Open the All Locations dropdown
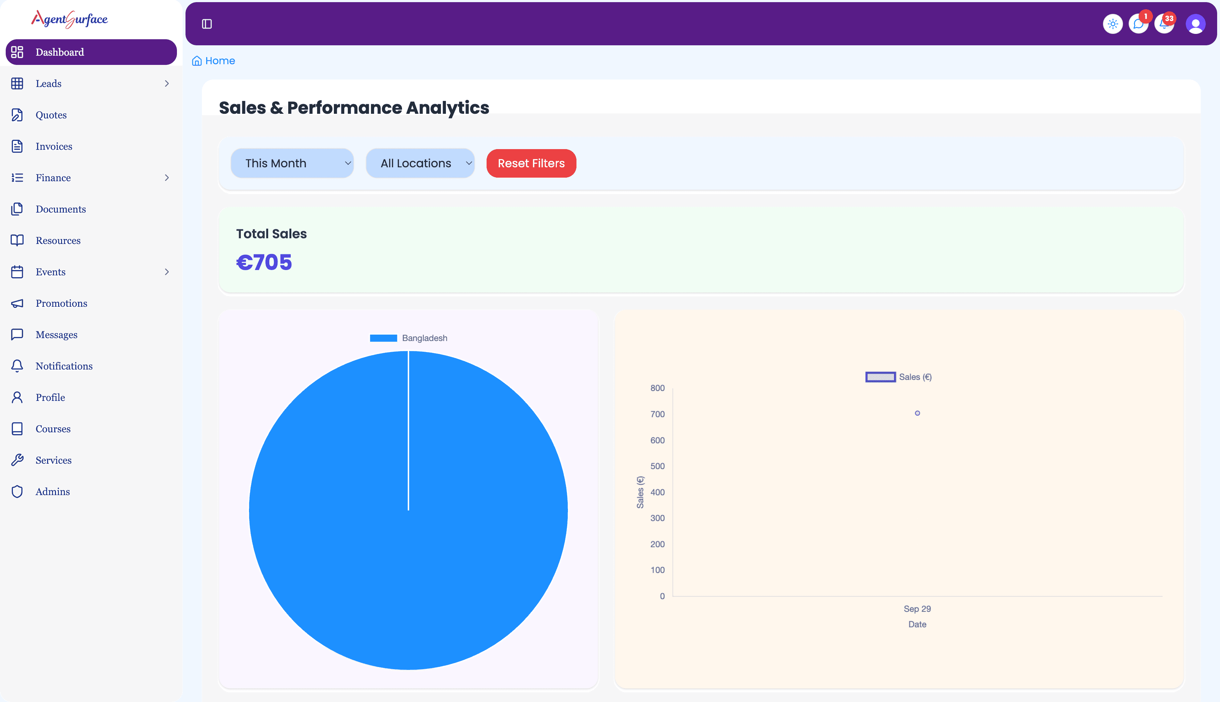1220x702 pixels. pyautogui.click(x=420, y=163)
